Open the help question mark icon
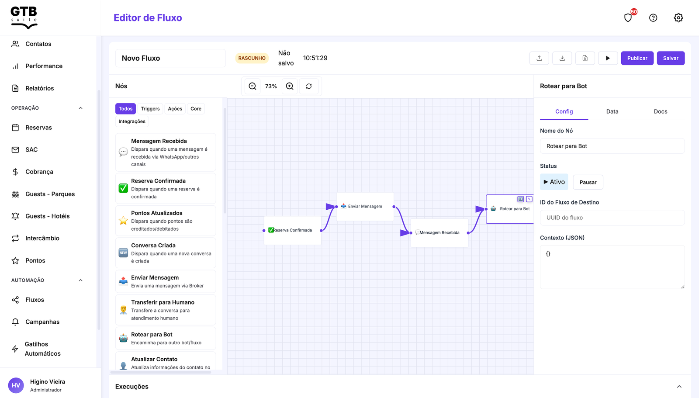699x398 pixels. point(653,18)
